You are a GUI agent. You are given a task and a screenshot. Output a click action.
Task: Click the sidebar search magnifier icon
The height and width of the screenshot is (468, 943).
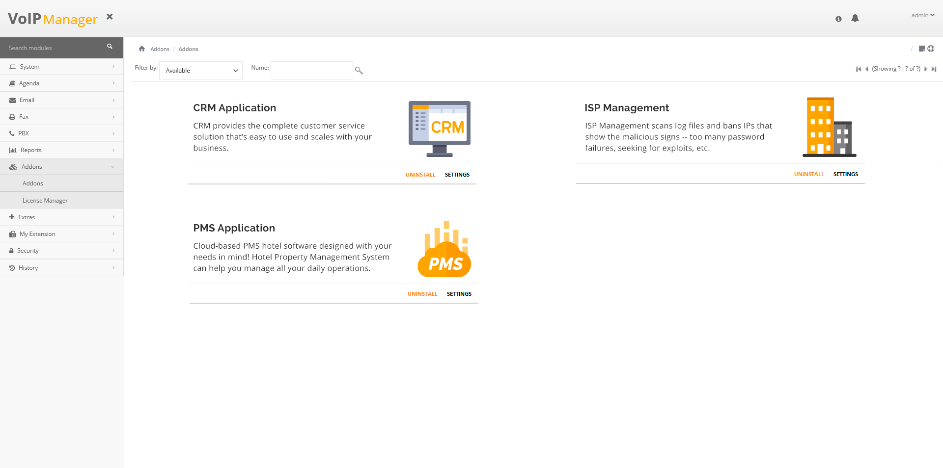(x=110, y=47)
